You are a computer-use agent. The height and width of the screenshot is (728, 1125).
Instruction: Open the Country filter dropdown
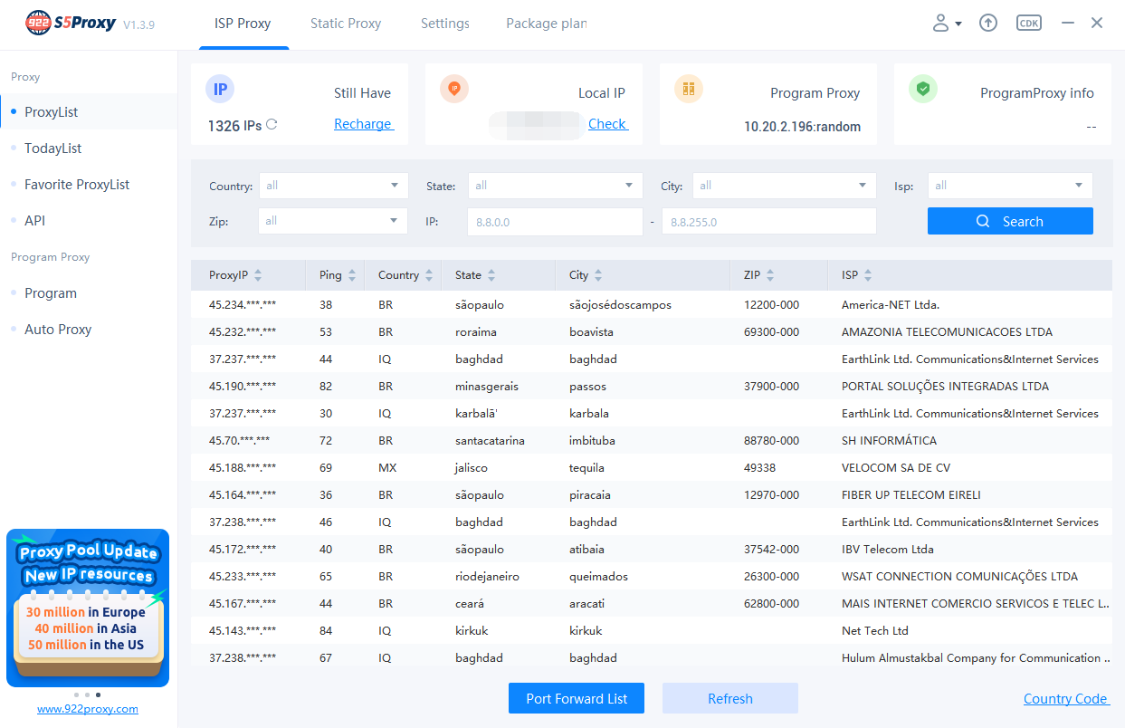pos(333,185)
